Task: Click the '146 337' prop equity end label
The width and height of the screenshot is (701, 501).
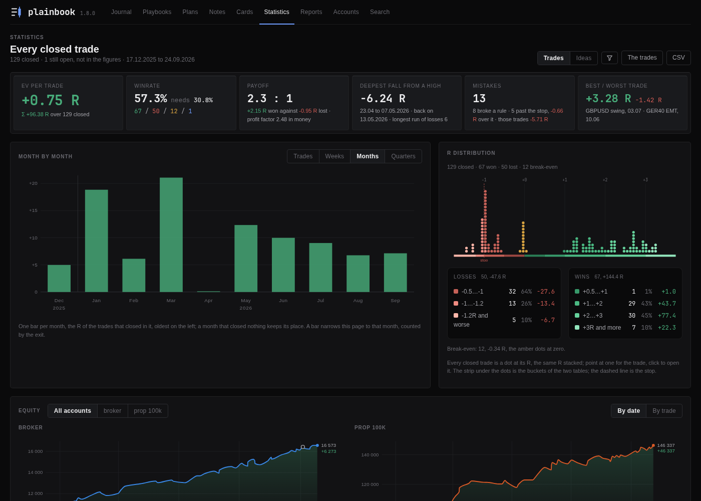Action: [x=666, y=445]
